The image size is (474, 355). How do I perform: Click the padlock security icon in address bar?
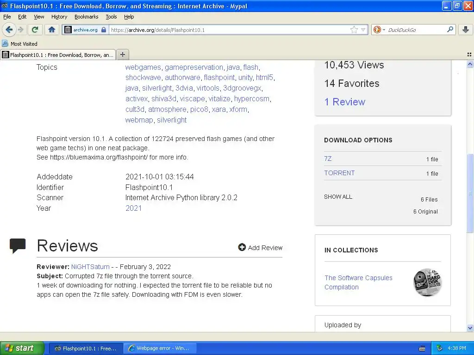pos(104,30)
